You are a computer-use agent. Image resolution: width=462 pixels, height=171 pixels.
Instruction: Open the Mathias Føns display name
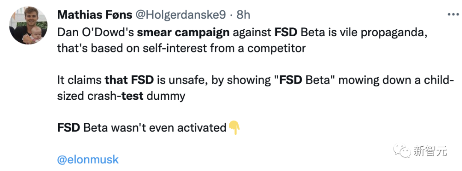pos(94,14)
